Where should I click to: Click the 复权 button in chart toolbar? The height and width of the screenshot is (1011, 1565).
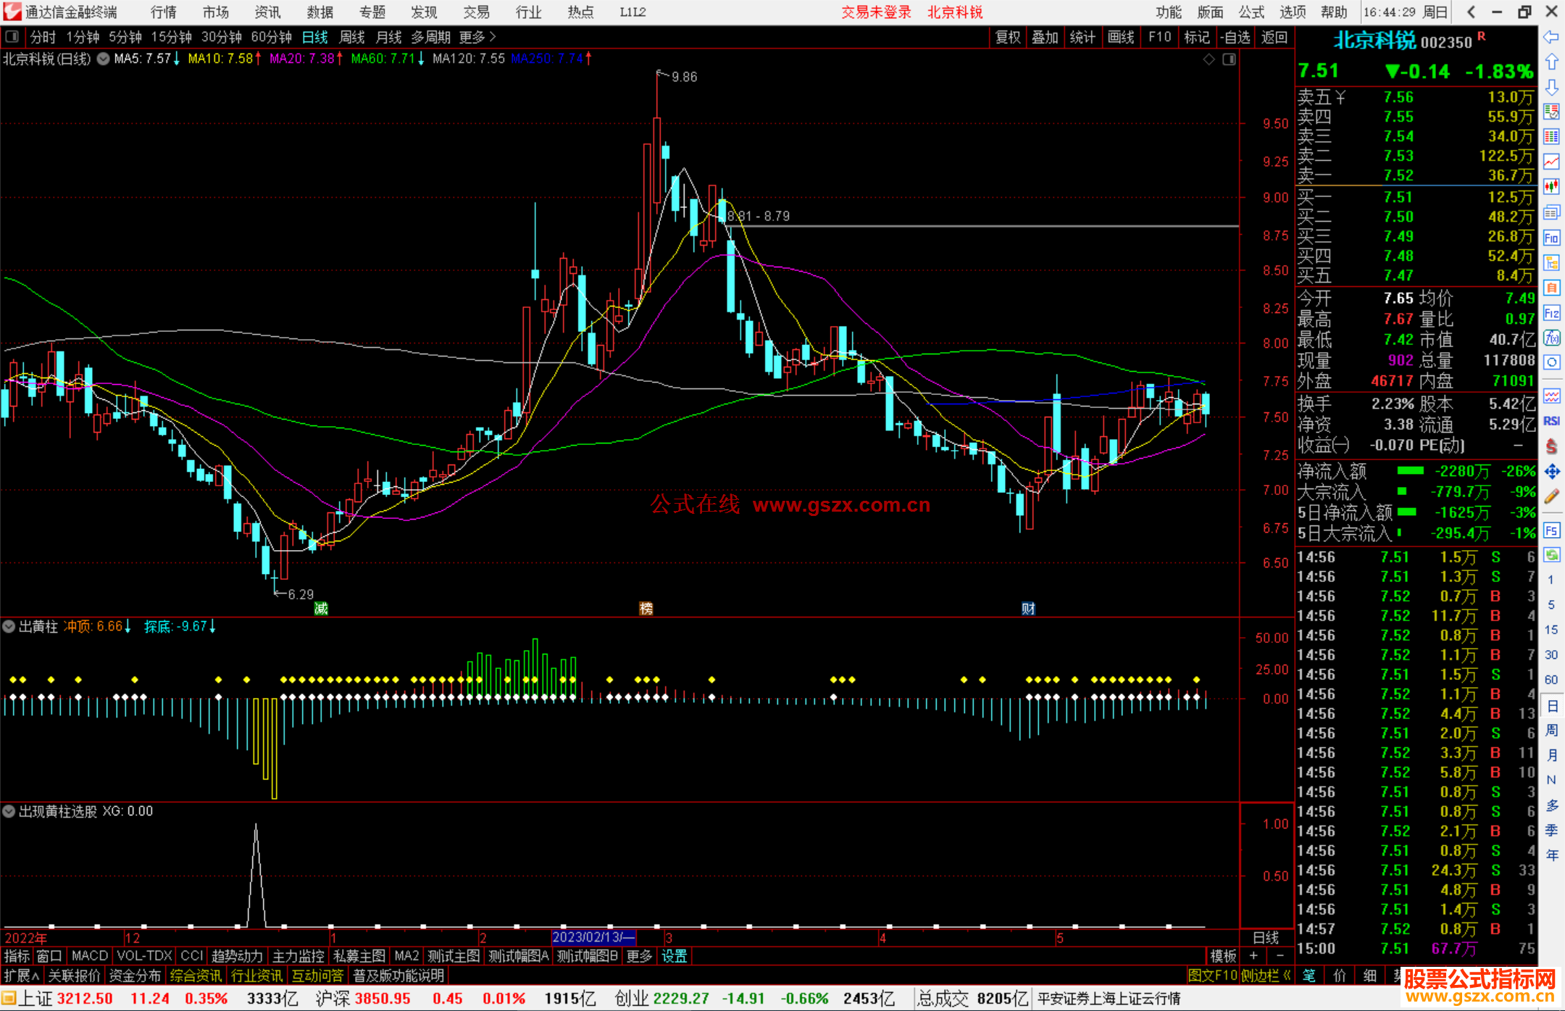(1008, 37)
